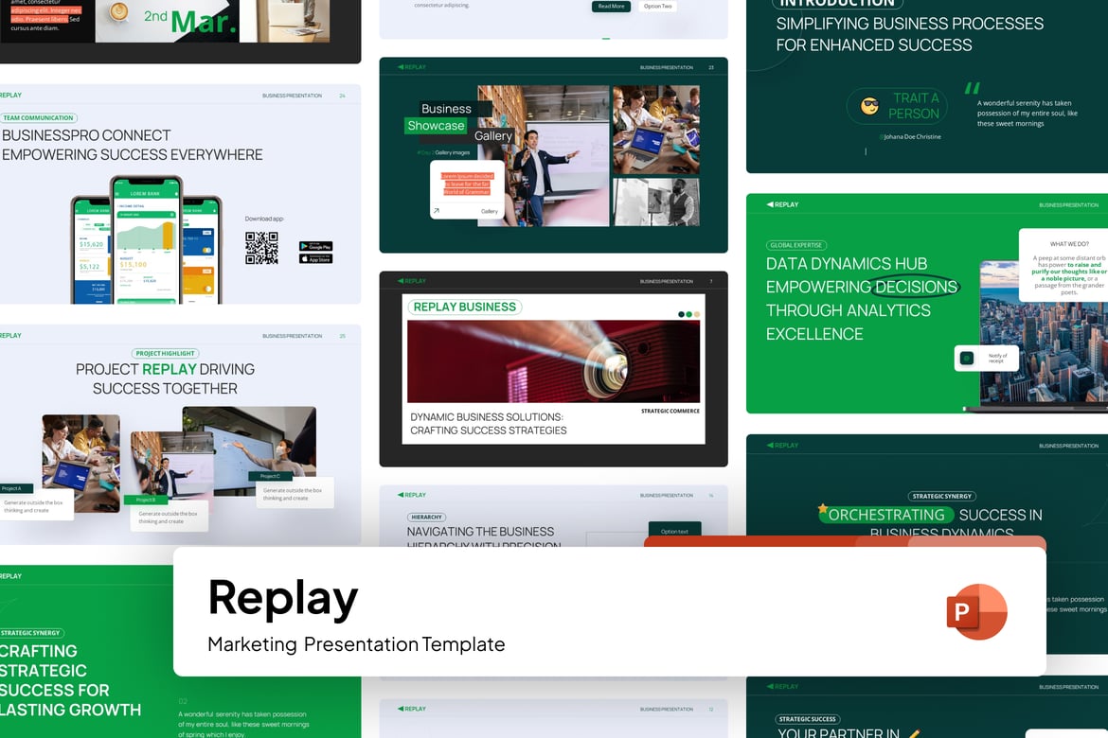Image resolution: width=1108 pixels, height=738 pixels.
Task: Click the REPLAY logo on the Orchestrating Success slide
Action: 782,446
